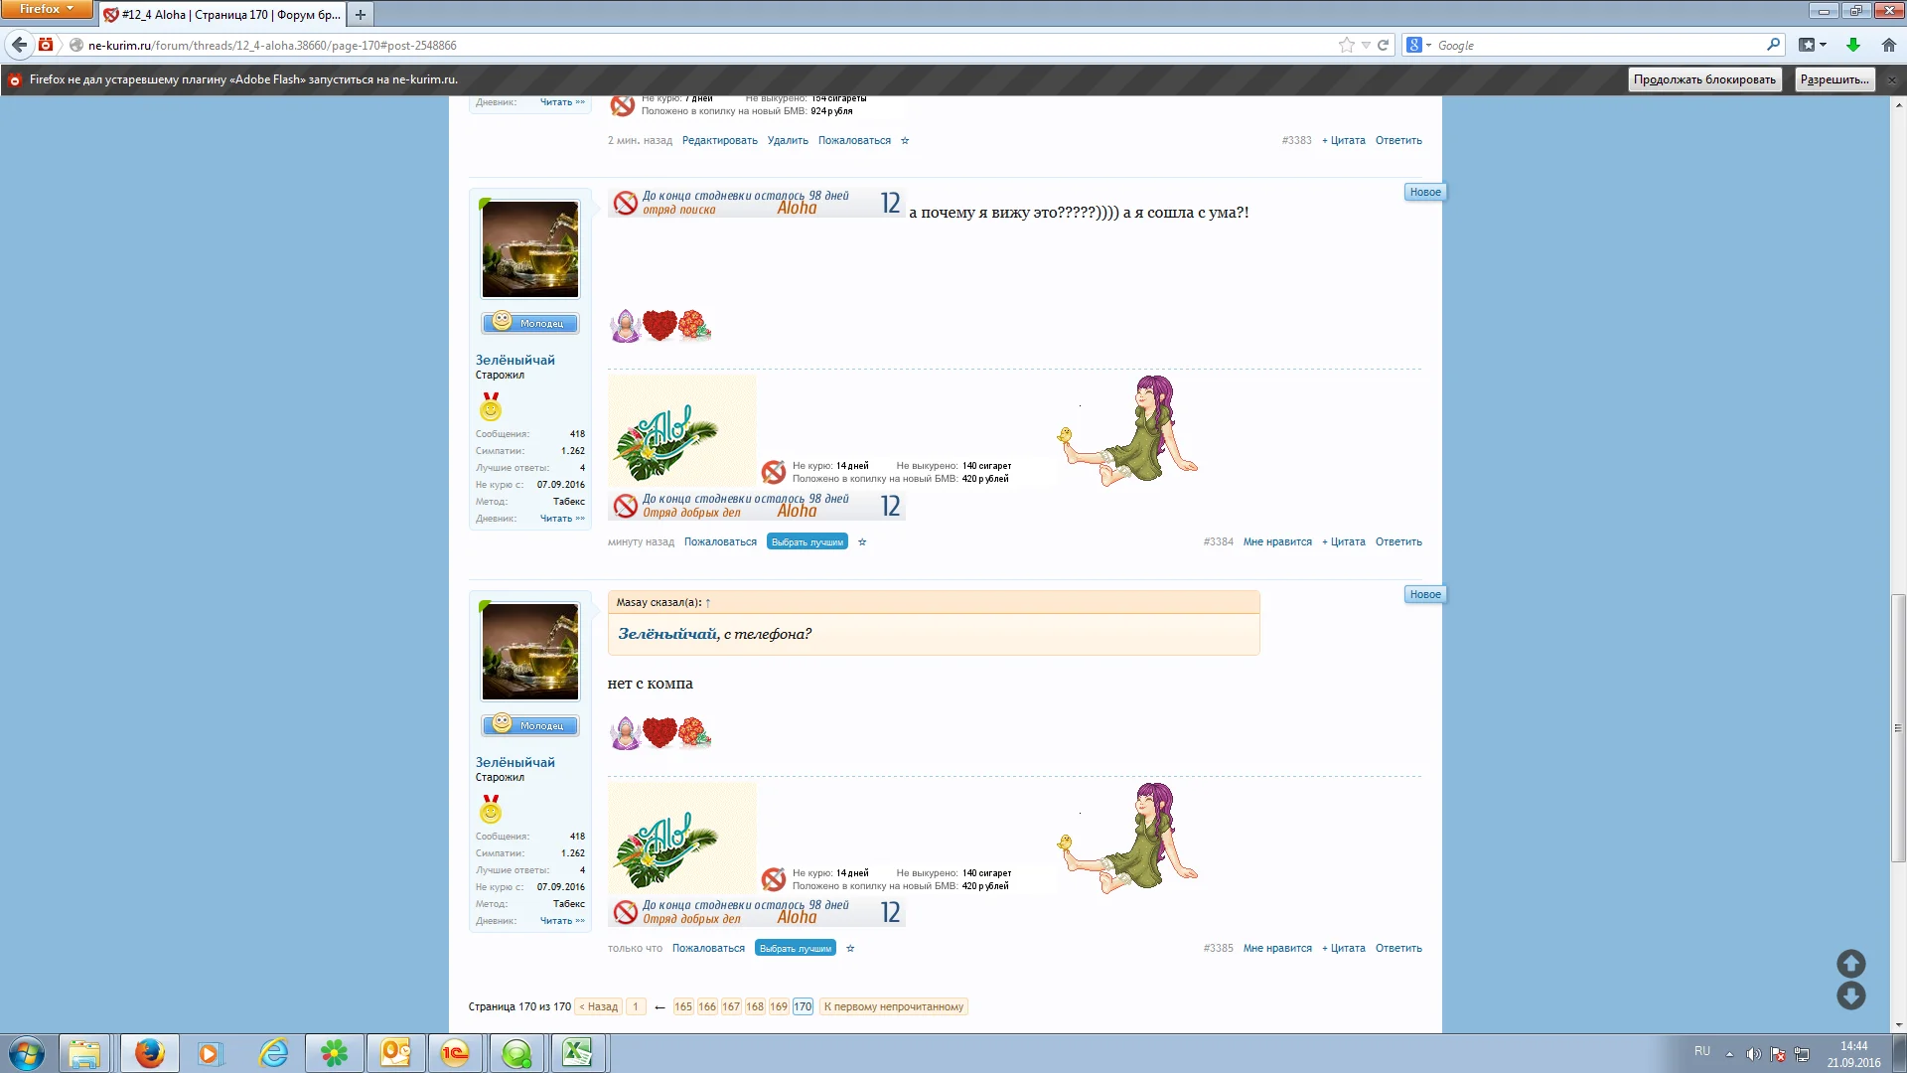Image resolution: width=1907 pixels, height=1073 pixels.
Task: Star post #3384 using the star icon
Action: [x=862, y=542]
